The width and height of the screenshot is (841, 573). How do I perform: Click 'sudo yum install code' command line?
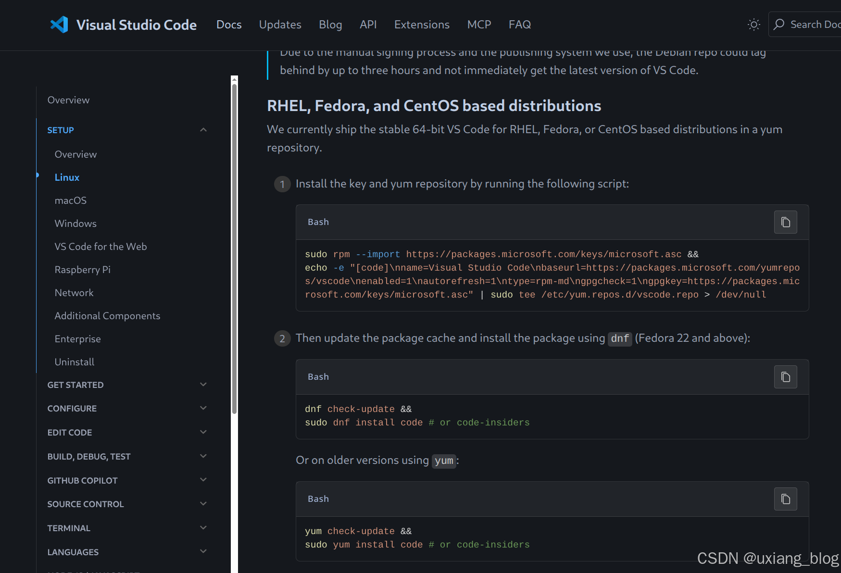tap(417, 545)
